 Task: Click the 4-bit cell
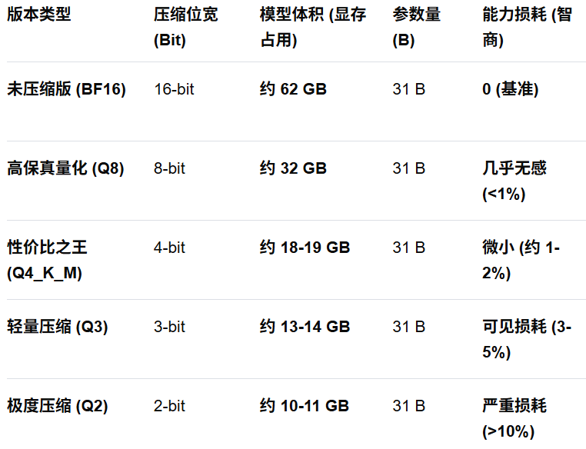pos(169,248)
